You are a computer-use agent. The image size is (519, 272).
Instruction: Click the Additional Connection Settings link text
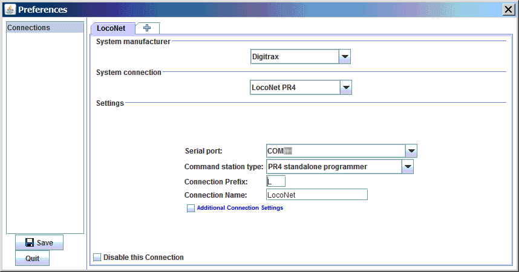(240, 208)
